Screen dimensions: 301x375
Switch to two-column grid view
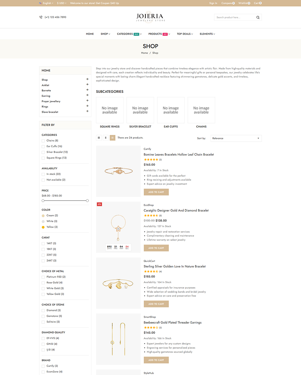tap(106, 137)
